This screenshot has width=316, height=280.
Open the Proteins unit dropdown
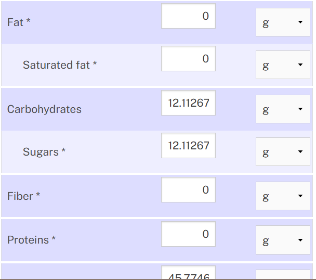pos(283,240)
